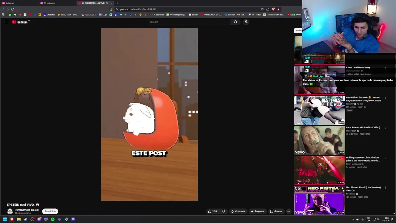Open the STC Set Prices bookmark
The height and width of the screenshot is (223, 396).
coord(157,15)
